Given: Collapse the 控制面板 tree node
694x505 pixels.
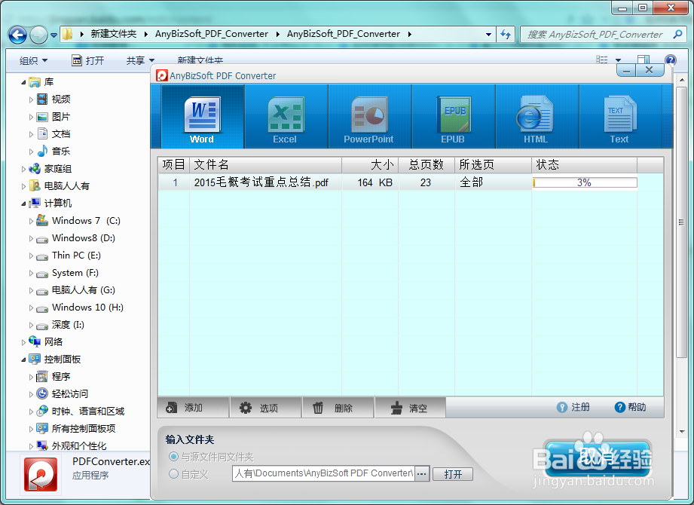Looking at the screenshot, I should point(23,360).
